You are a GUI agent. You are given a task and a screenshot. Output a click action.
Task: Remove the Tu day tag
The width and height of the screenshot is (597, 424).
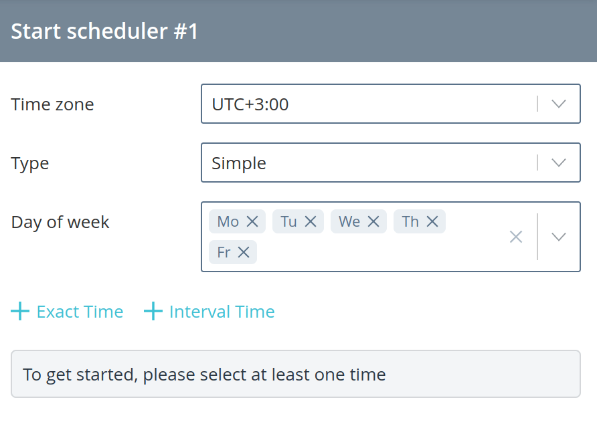pos(311,221)
